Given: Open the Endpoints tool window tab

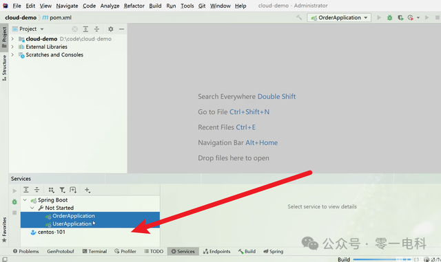Looking at the screenshot, I should click(x=217, y=251).
